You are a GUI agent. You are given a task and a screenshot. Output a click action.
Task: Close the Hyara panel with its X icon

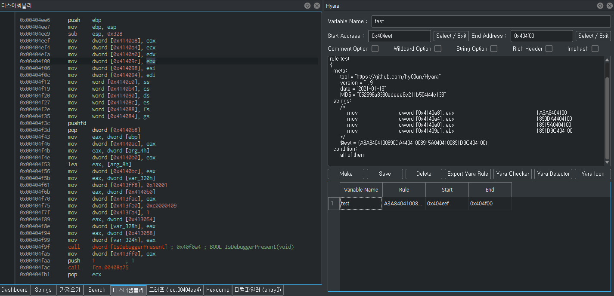tap(609, 6)
